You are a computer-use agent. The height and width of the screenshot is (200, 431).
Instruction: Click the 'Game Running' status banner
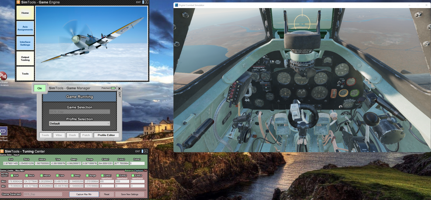[x=79, y=97]
